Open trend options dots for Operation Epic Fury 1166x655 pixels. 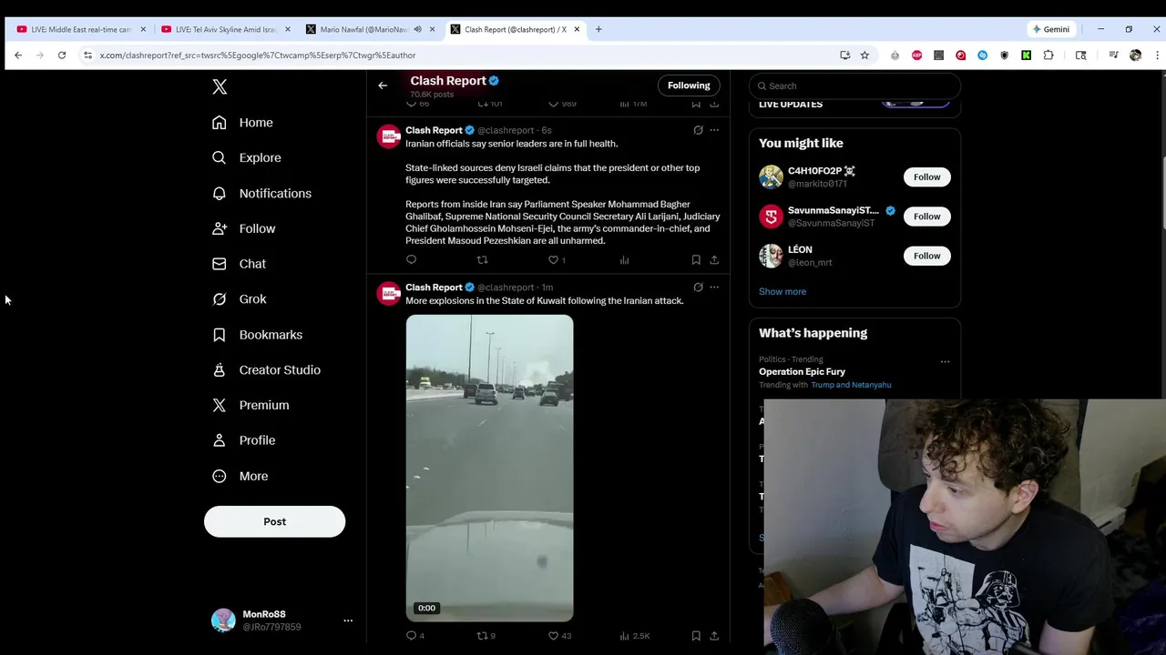click(945, 361)
